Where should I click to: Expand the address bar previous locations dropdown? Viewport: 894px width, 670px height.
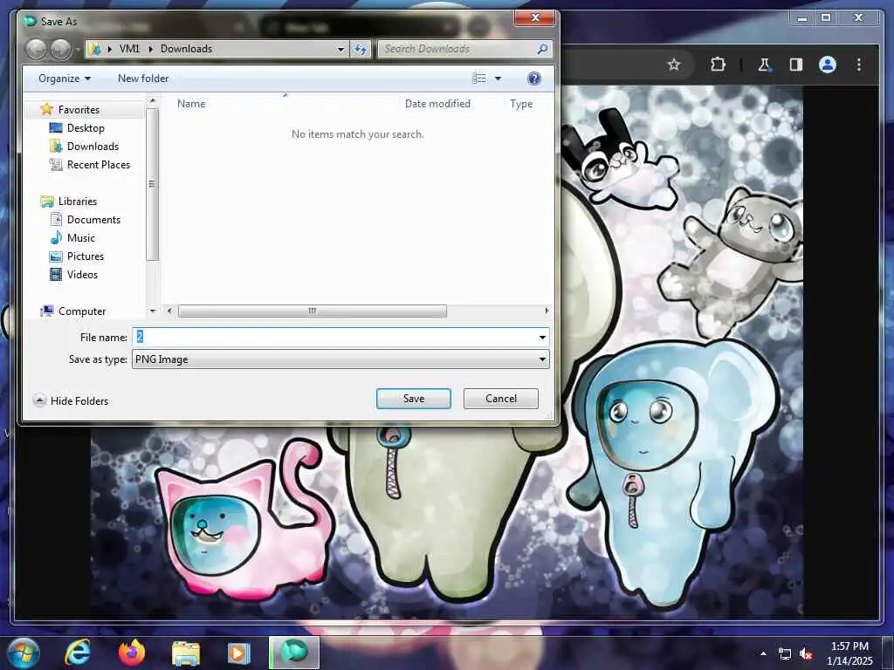tap(340, 49)
